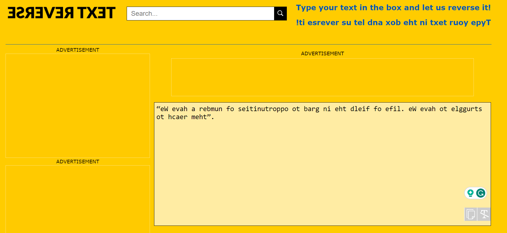The width and height of the screenshot is (507, 233).
Task: Click the ADVERTISEMENT label above the banner ad
Action: (x=322, y=54)
